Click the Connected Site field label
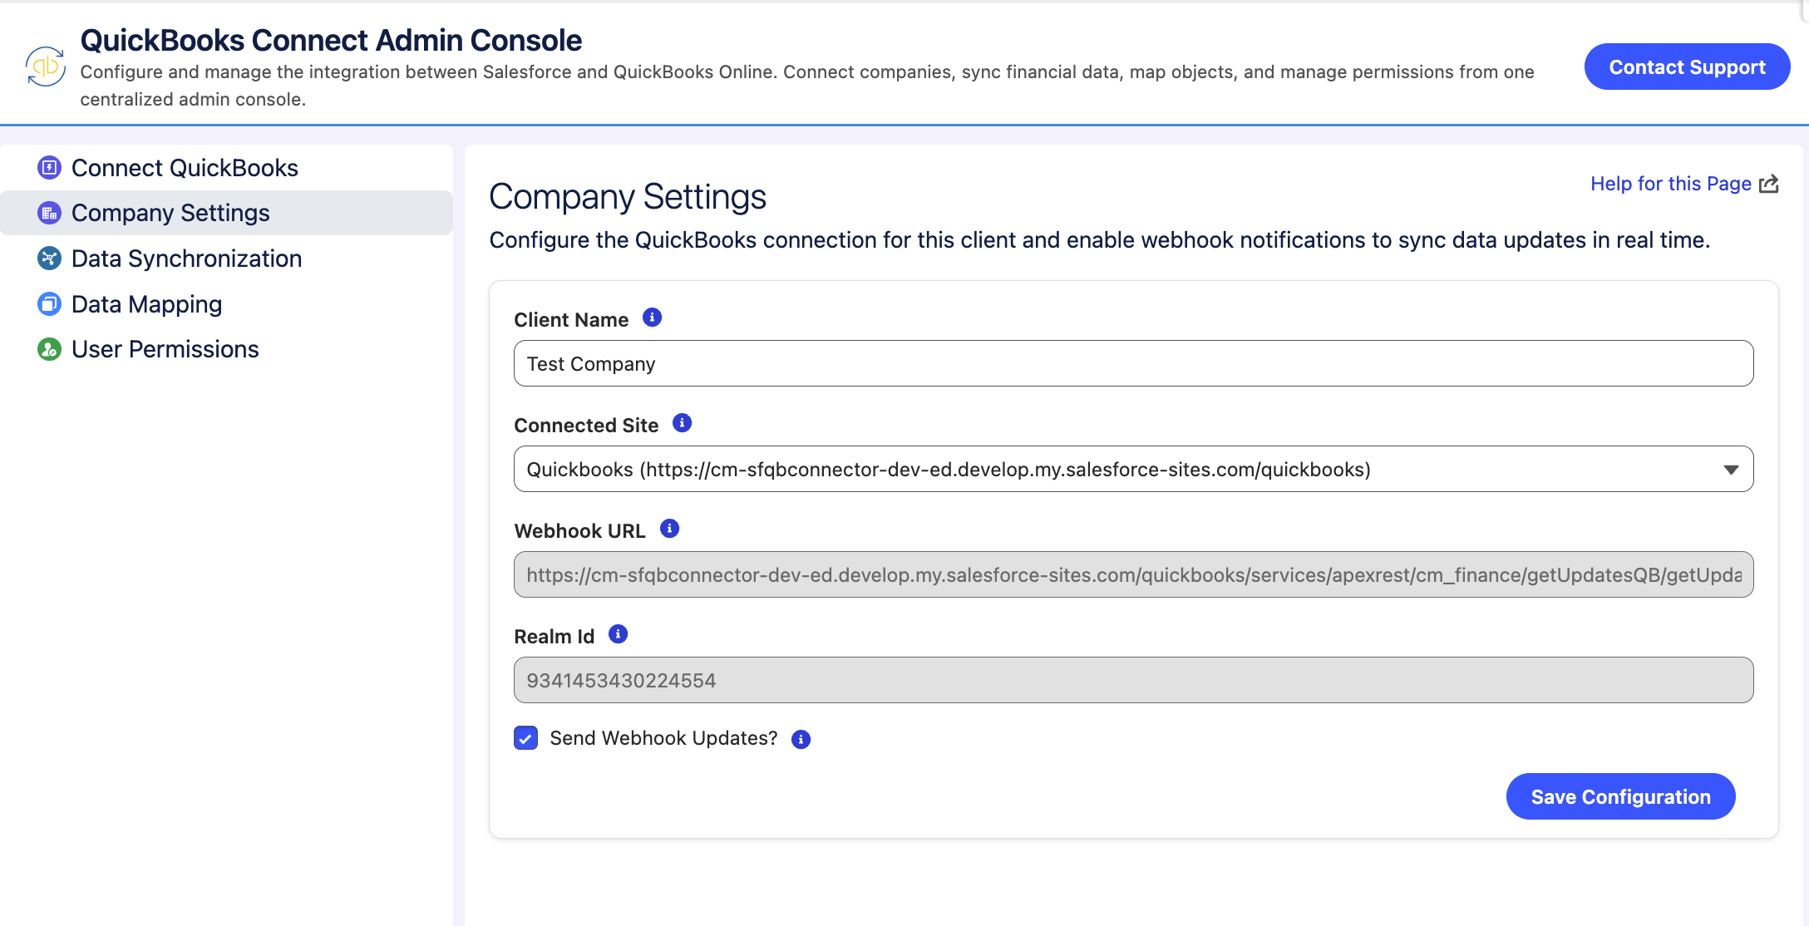Viewport: 1809px width, 926px height. pyautogui.click(x=586, y=426)
